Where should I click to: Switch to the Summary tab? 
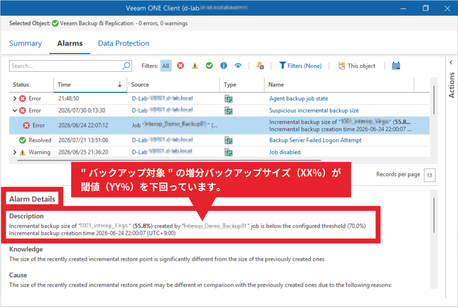coord(25,43)
